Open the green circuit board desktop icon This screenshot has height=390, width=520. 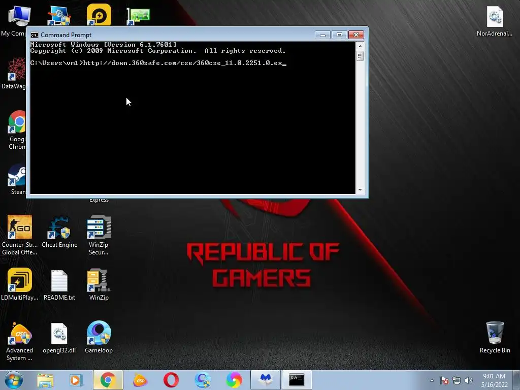138,17
